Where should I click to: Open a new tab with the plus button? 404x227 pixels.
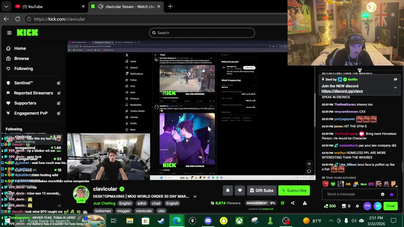coord(170,6)
